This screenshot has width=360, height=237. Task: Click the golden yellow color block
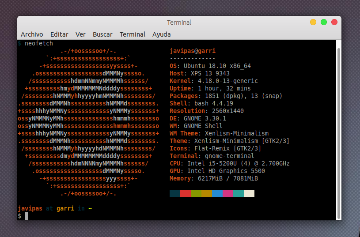click(207, 193)
